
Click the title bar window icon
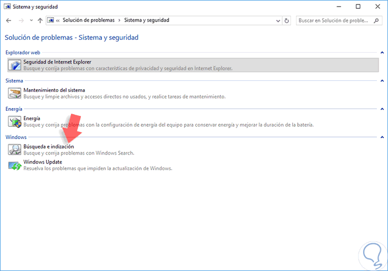coord(7,7)
